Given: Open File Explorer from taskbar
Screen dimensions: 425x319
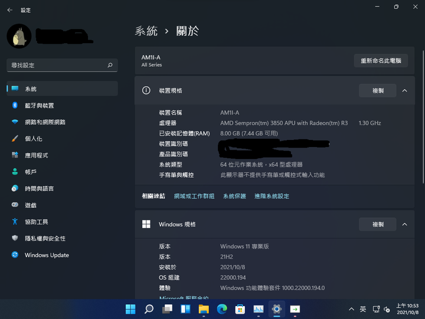Looking at the screenshot, I should tap(204, 309).
